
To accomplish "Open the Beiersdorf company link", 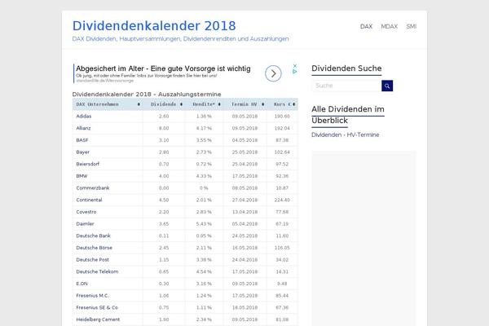I will (88, 164).
